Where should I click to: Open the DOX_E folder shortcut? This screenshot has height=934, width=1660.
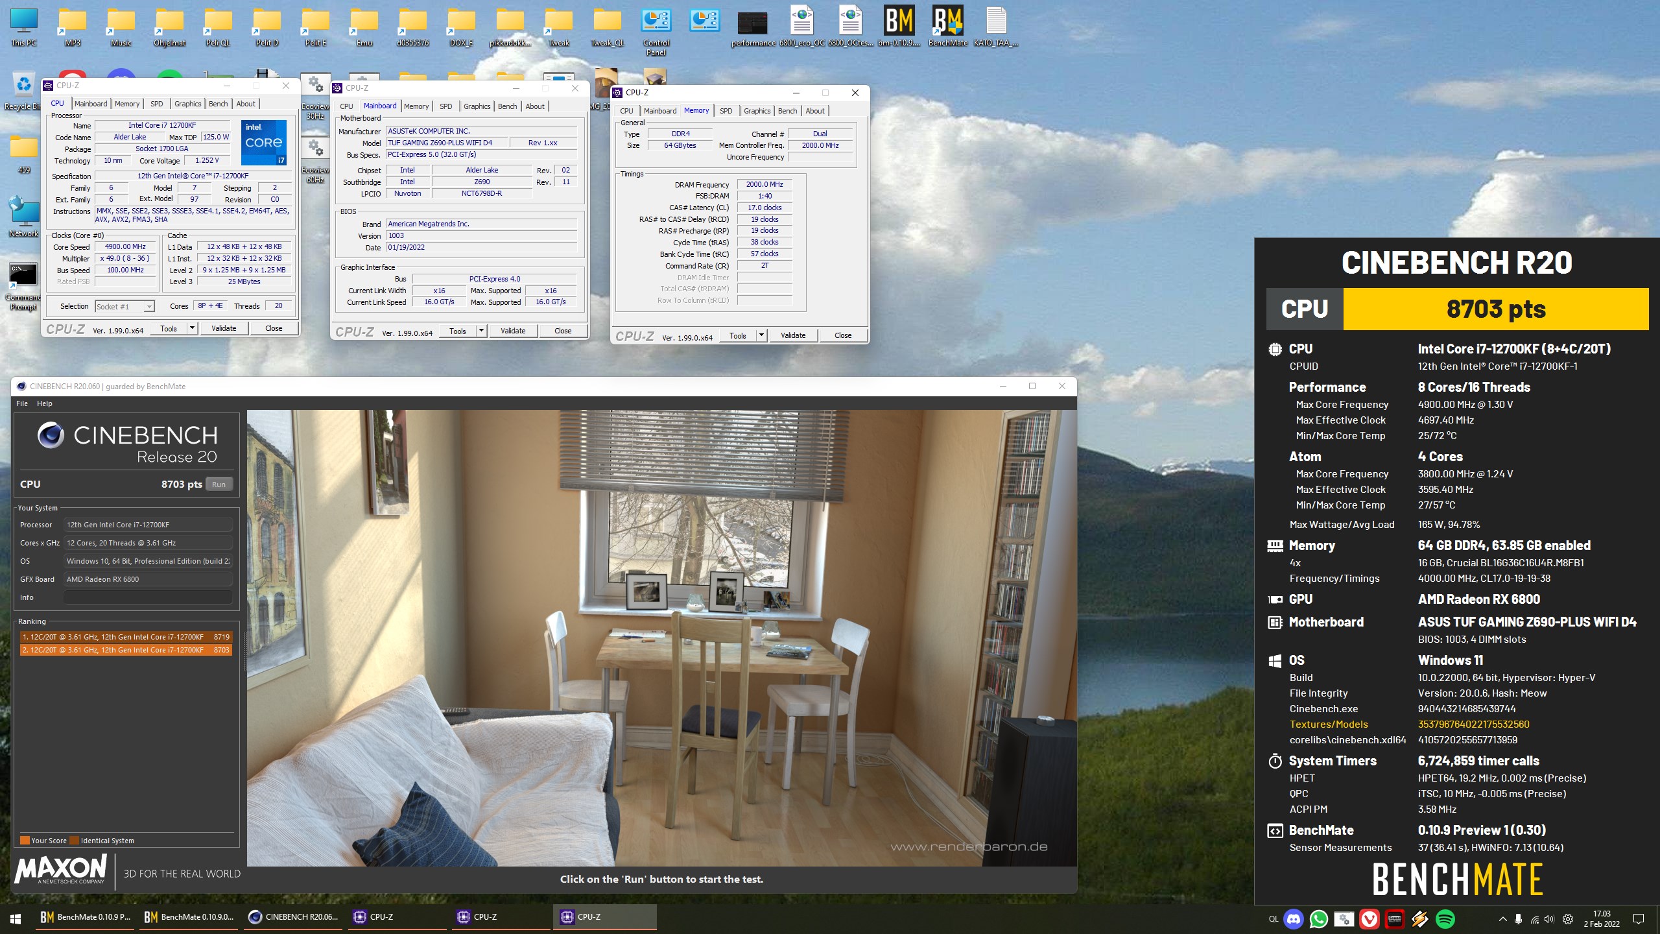[461, 27]
